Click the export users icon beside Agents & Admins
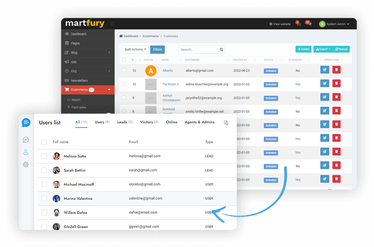The width and height of the screenshot is (374, 247). click(226, 123)
